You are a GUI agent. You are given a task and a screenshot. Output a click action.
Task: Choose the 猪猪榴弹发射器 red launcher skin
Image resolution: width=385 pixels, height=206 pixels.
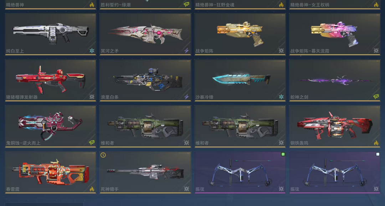51,80
